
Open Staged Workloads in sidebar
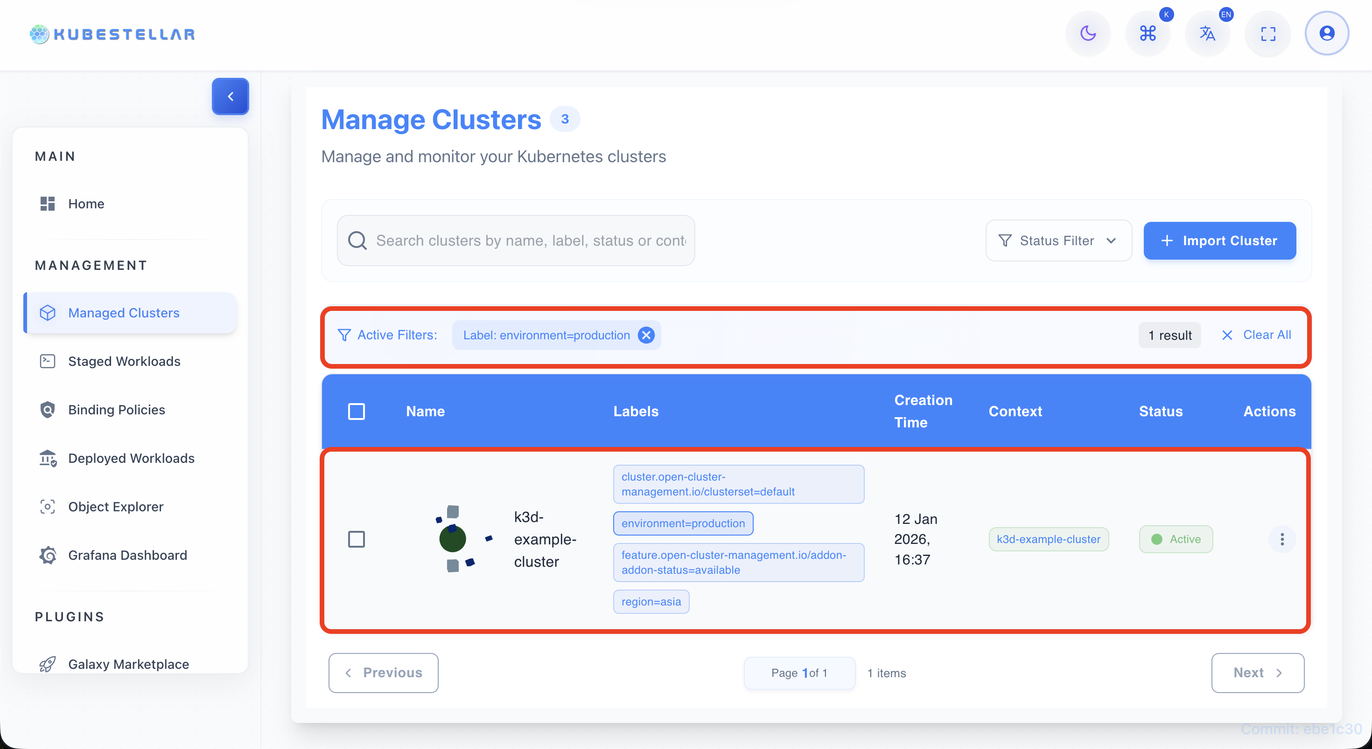click(x=124, y=361)
